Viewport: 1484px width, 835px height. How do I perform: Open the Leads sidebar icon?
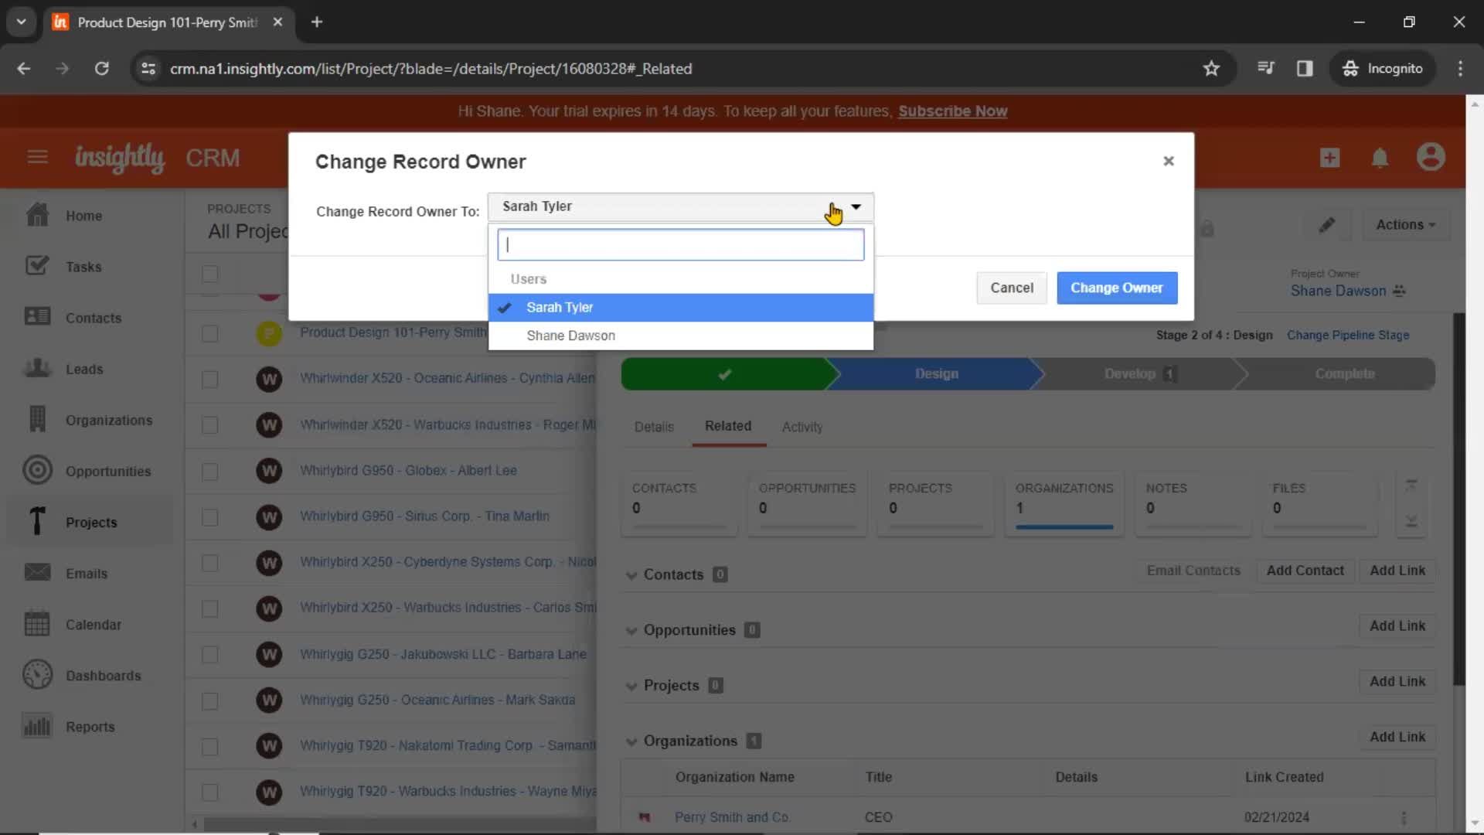[x=36, y=367]
